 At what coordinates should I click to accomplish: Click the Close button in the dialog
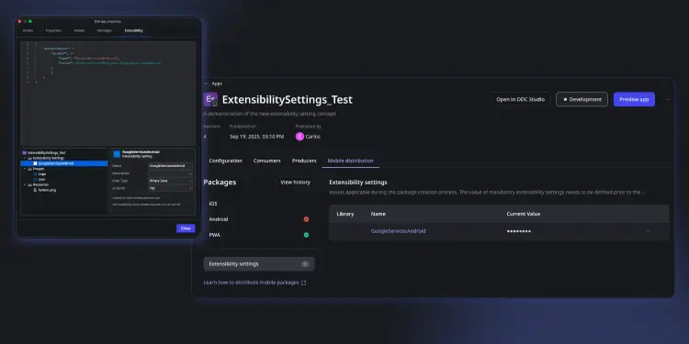[x=186, y=228]
